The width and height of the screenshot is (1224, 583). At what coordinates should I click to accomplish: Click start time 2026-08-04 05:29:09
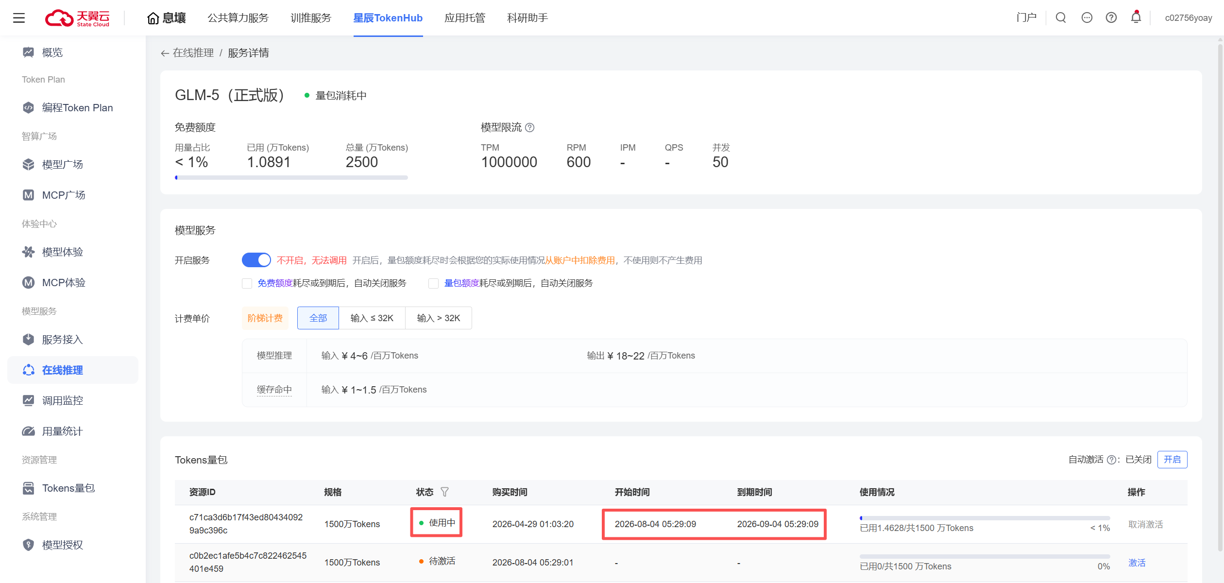tap(655, 524)
